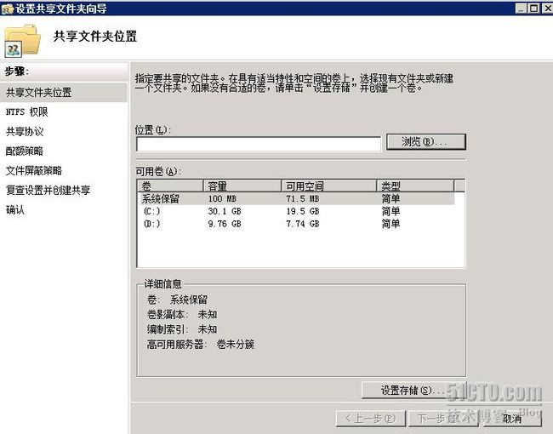Click the 71.5 MB free space cell
Screen dimensions: 553x434
(303, 198)
